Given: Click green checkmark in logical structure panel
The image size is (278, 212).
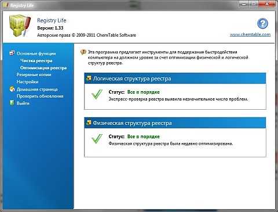Looking at the screenshot, I should point(97,94).
